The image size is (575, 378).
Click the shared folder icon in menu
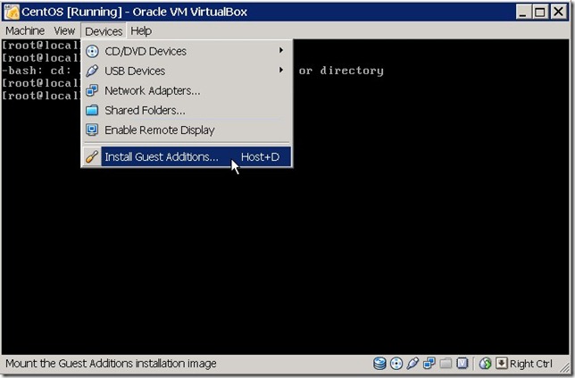pos(92,110)
